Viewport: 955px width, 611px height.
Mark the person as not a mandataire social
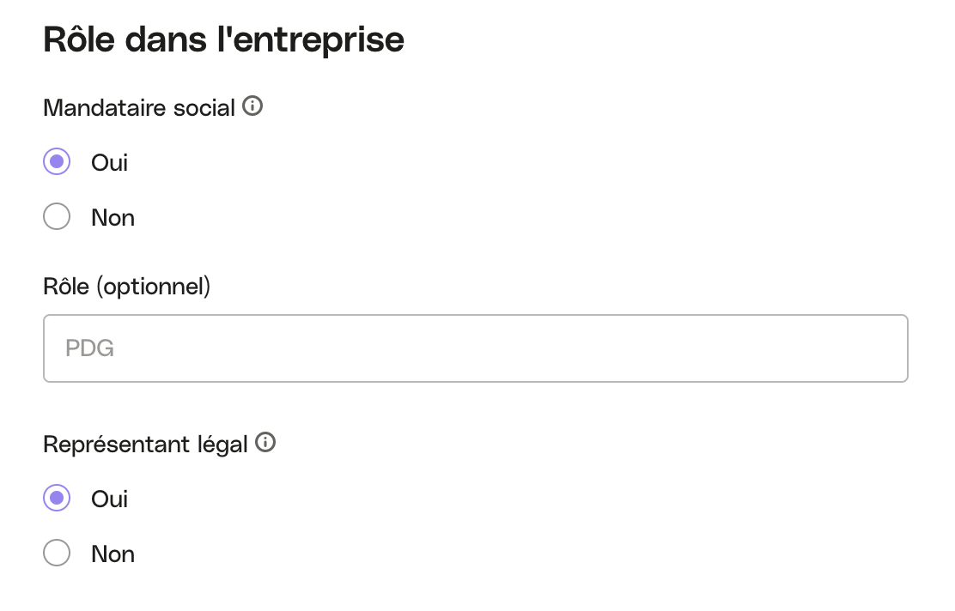coord(57,216)
